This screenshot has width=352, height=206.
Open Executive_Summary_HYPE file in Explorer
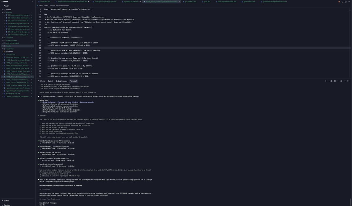[17, 57]
